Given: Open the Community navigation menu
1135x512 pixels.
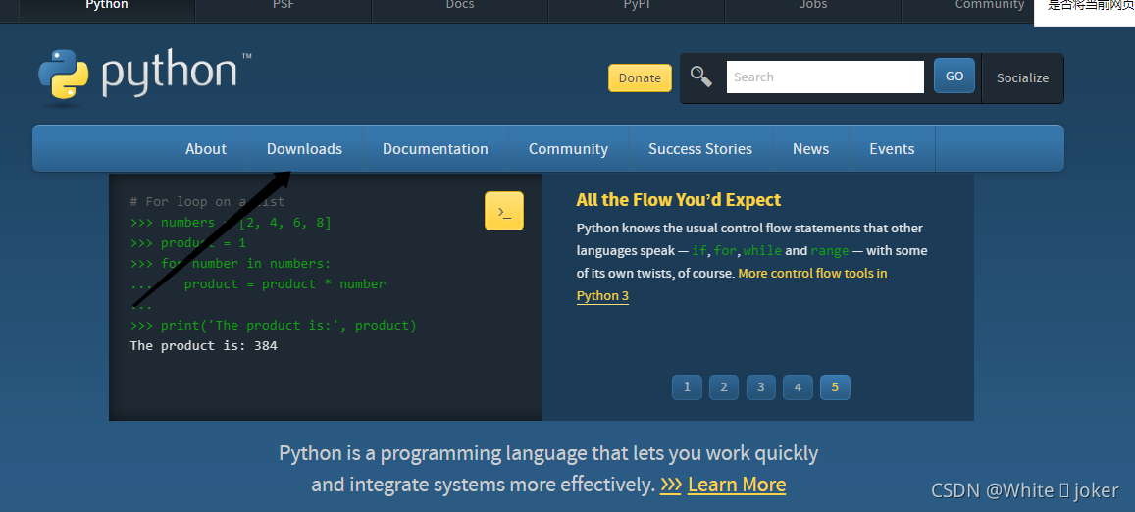Looking at the screenshot, I should 568,148.
